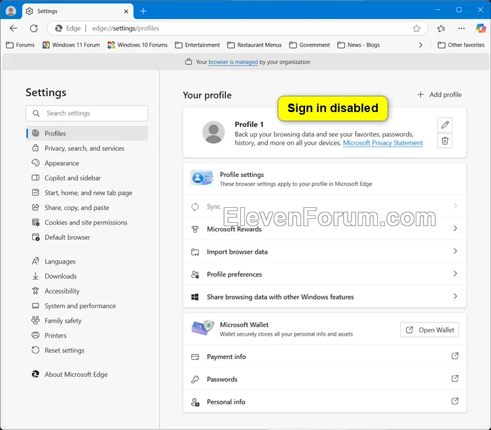Open Printers settings
Image resolution: width=491 pixels, height=430 pixels.
coord(87,336)
